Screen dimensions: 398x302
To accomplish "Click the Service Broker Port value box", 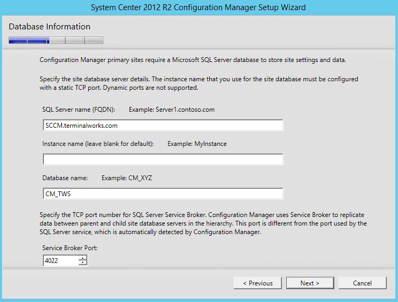I will pos(60,261).
